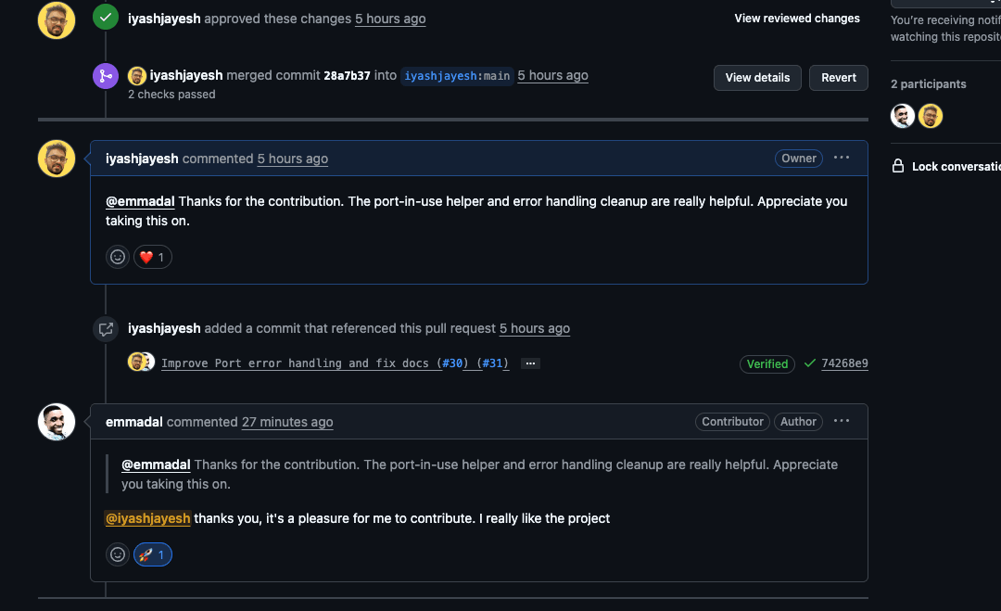Toggle the heart reaction on iyashjayesh's comment
Screen dimensions: 1001x611
click(x=153, y=257)
